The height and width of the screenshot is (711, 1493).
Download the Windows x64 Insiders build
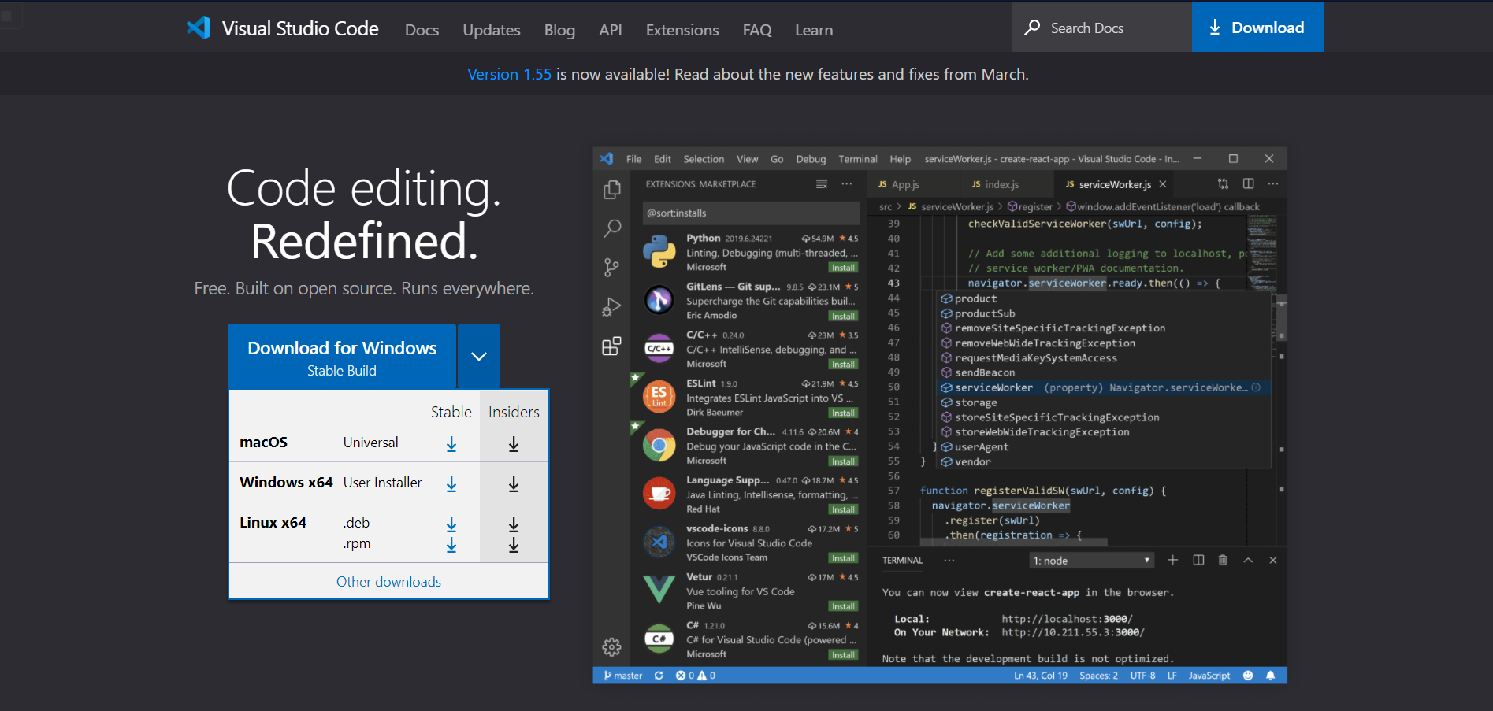(x=514, y=484)
